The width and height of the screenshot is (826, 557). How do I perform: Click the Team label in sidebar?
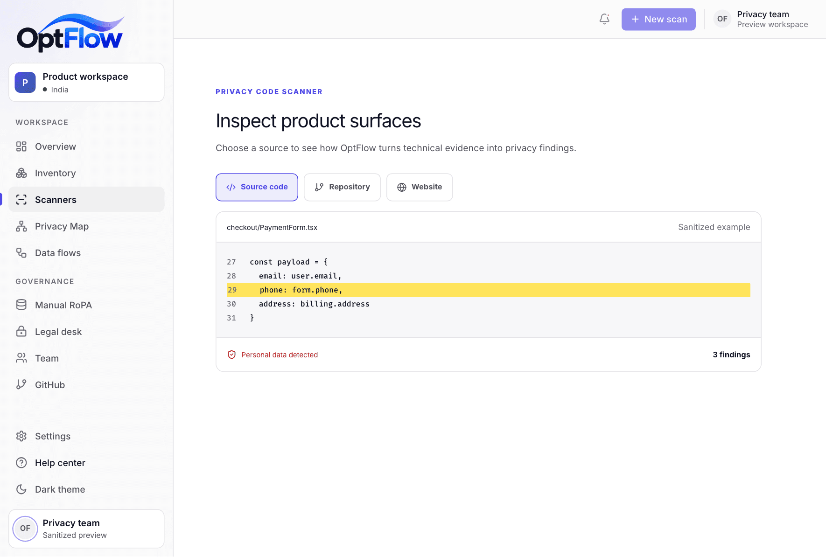pyautogui.click(x=47, y=358)
